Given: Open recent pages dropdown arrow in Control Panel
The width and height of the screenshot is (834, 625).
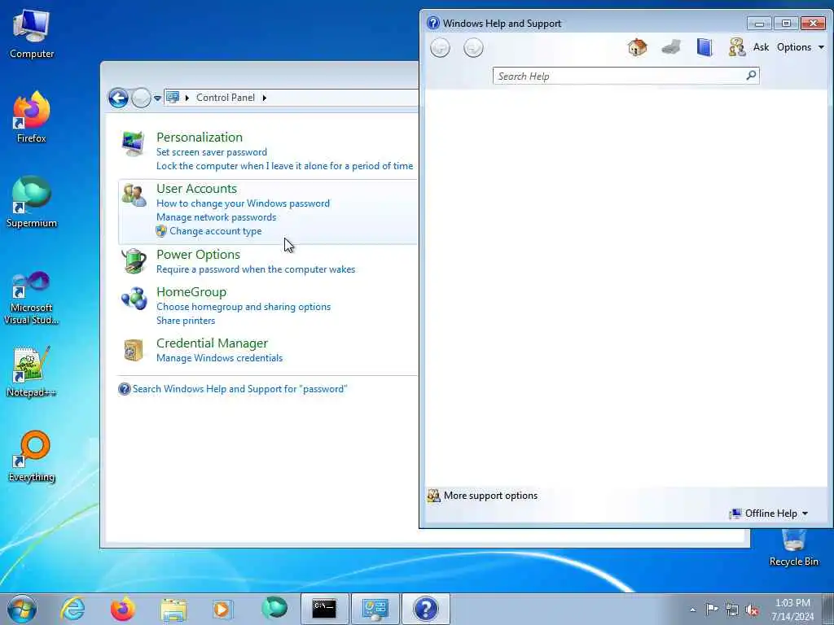Looking at the screenshot, I should (x=157, y=98).
